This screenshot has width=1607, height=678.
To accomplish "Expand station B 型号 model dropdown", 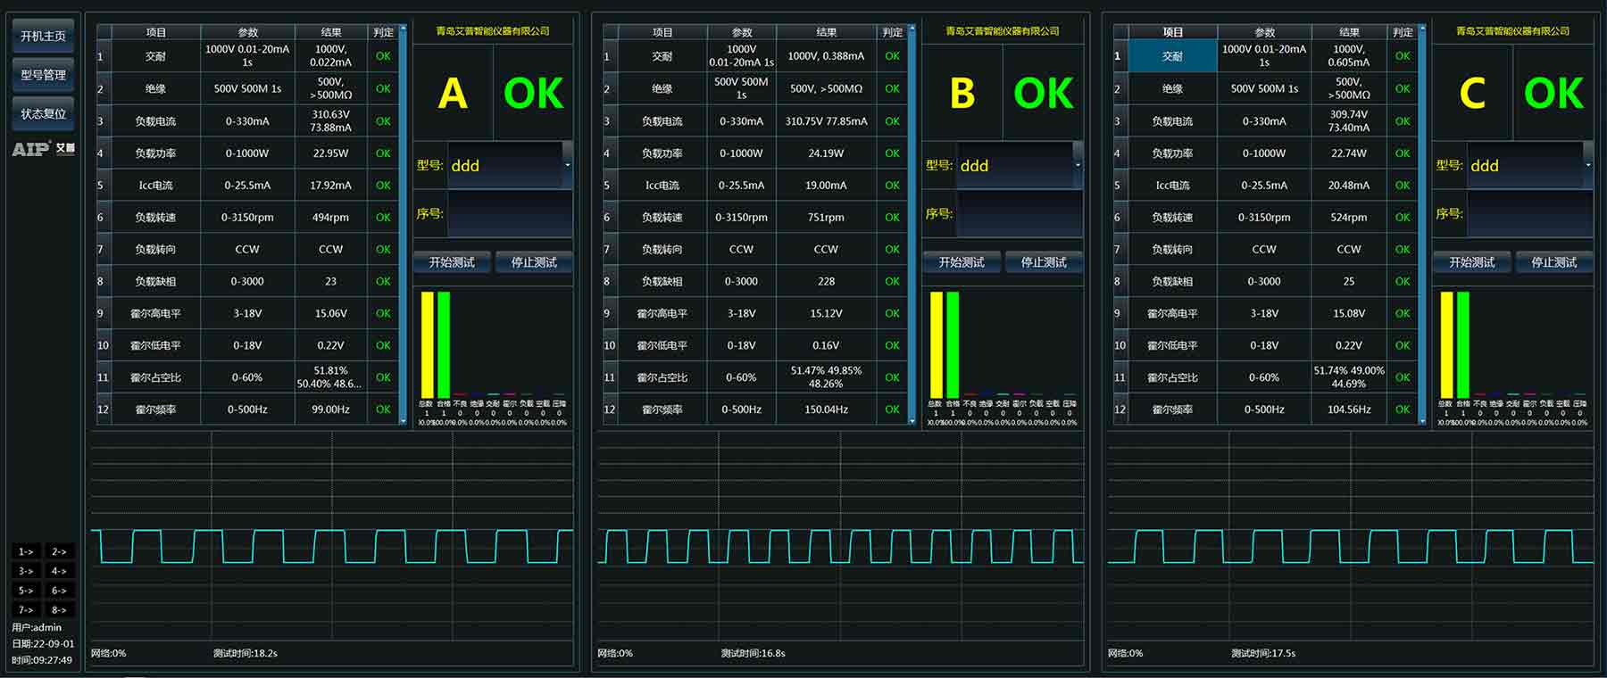I will tap(1078, 165).
